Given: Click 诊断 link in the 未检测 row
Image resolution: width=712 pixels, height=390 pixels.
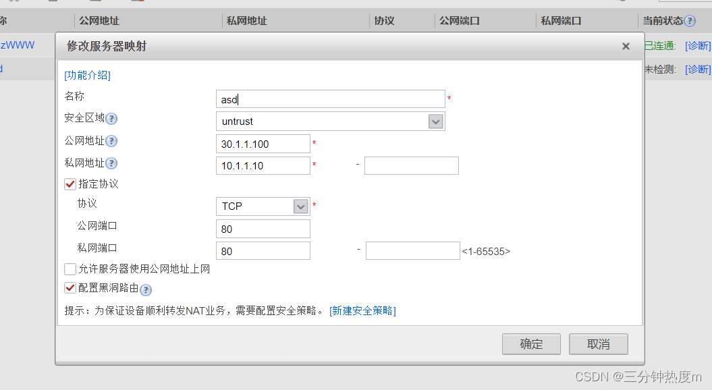Looking at the screenshot, I should click(698, 69).
